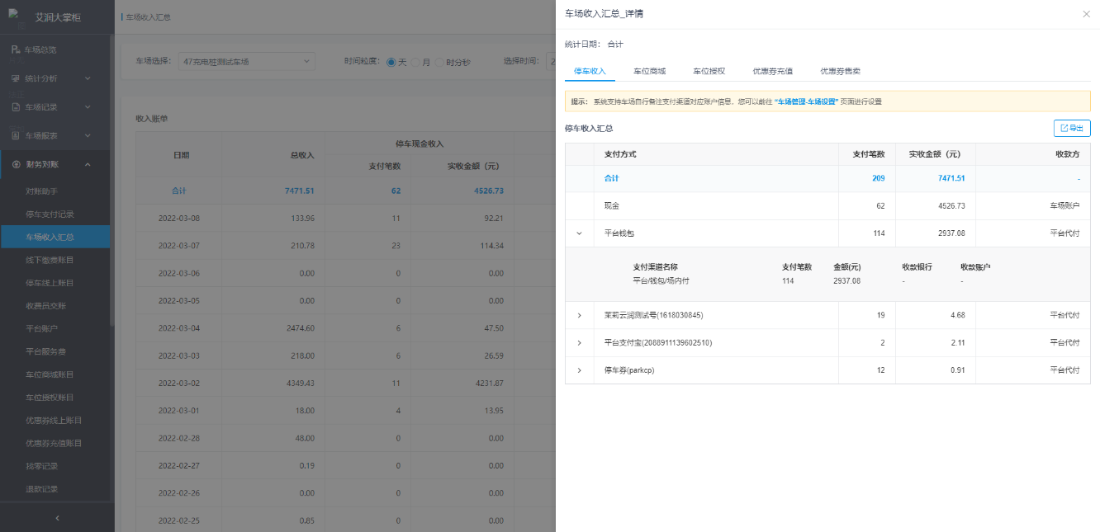Image resolution: width=1100 pixels, height=532 pixels.
Task: Click the 车场总览 parking icon in sidebar
Action: tap(16, 50)
